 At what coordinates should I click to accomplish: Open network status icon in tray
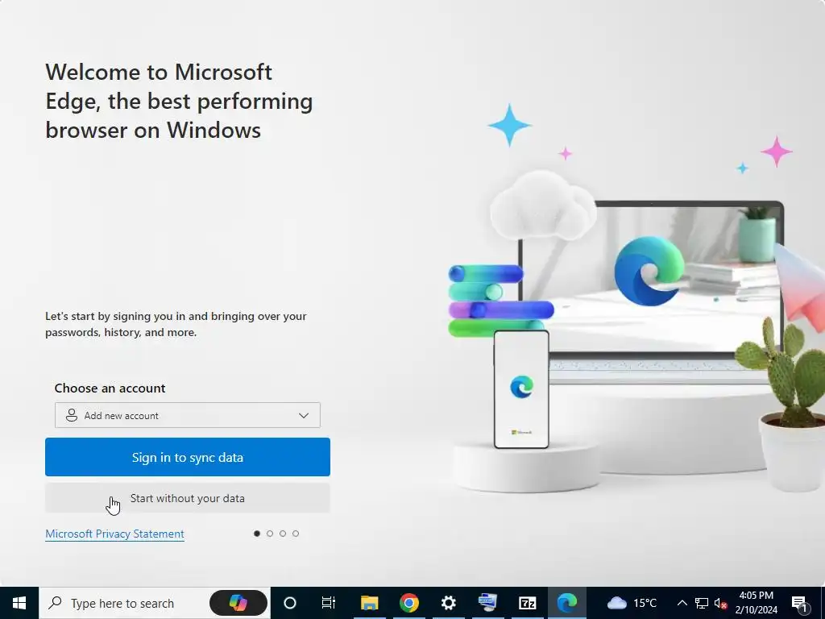click(x=702, y=603)
